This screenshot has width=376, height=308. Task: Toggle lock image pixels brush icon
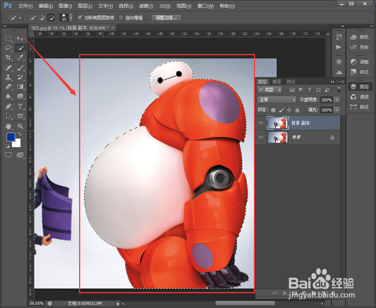(281, 110)
